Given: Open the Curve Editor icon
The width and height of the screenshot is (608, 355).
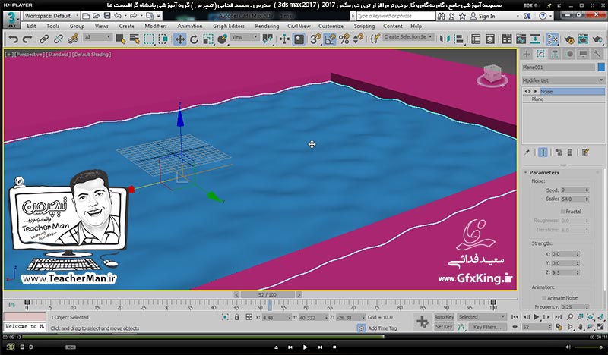Looking at the screenshot, I should pos(521,39).
